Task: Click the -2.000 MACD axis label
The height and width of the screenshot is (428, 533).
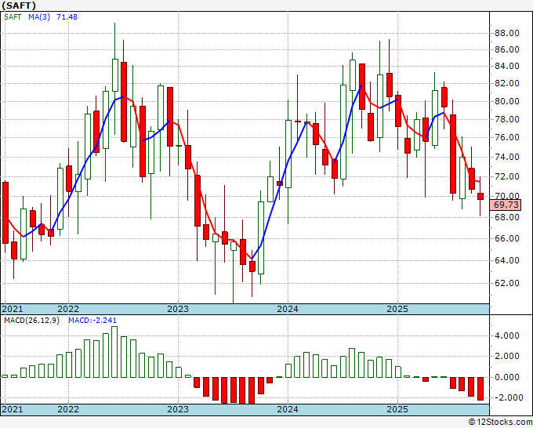Action: [506, 397]
